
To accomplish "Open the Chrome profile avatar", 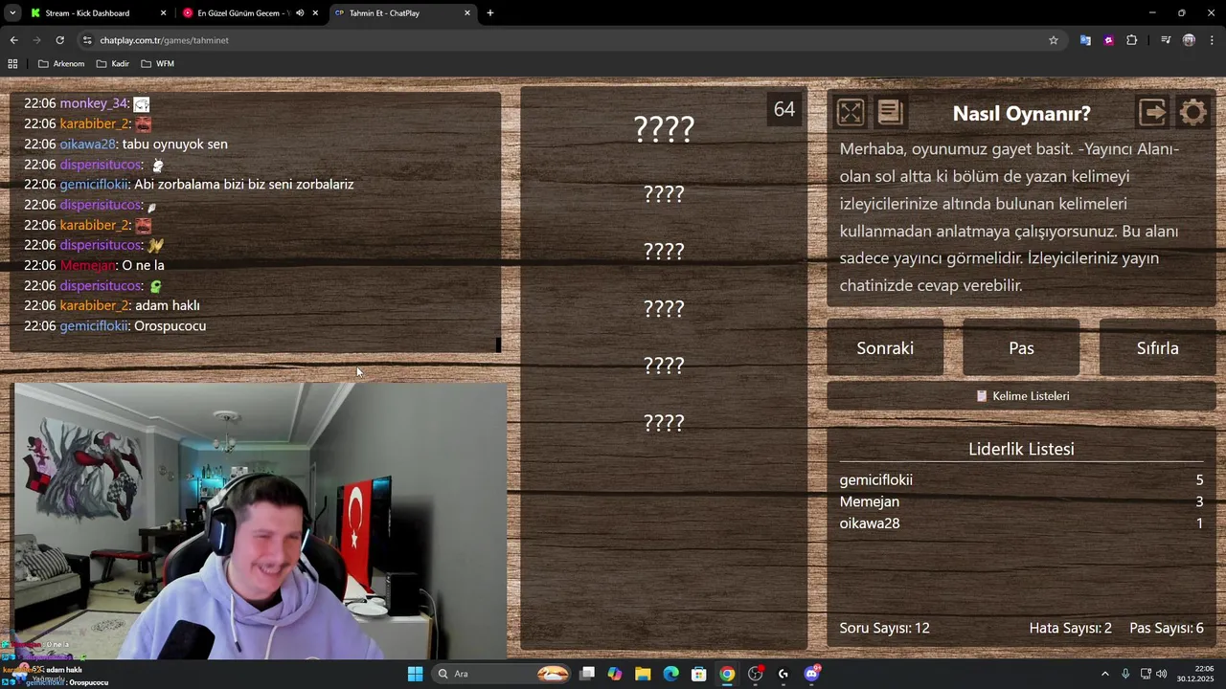I will pos(1189,40).
